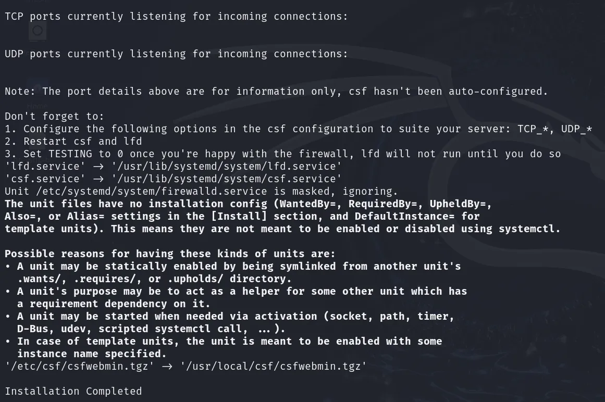The image size is (605, 402).
Task: Click the '/etc/csf/csfwebmin.tgz' source path
Action: [80, 366]
